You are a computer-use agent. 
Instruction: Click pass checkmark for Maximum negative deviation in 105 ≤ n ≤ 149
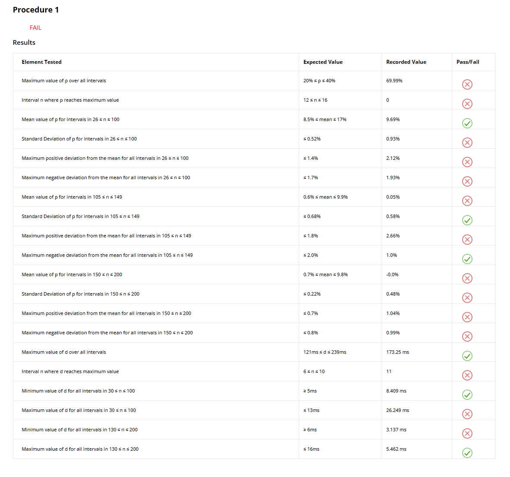pyautogui.click(x=467, y=259)
